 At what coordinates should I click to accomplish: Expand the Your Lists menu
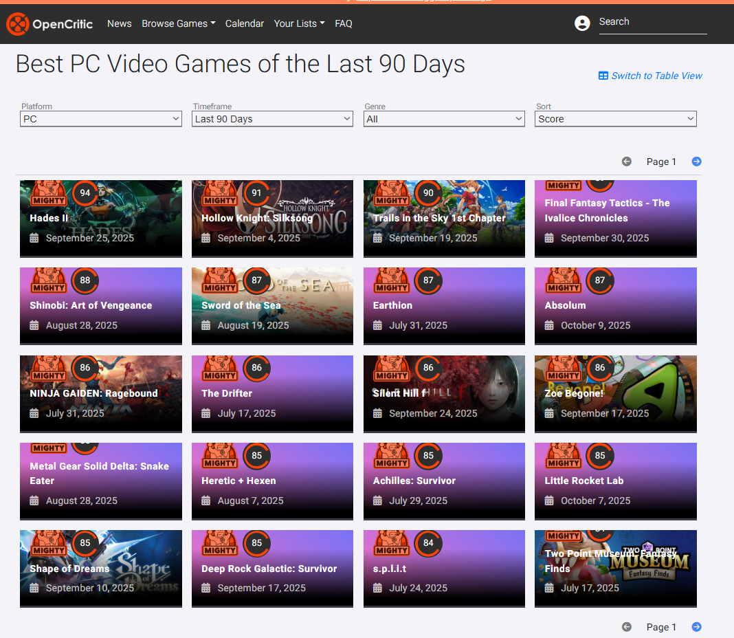pyautogui.click(x=299, y=23)
